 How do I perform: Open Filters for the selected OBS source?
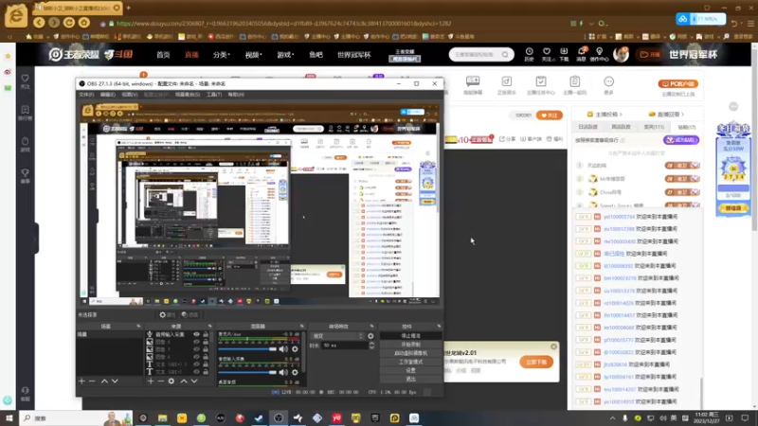tap(190, 315)
